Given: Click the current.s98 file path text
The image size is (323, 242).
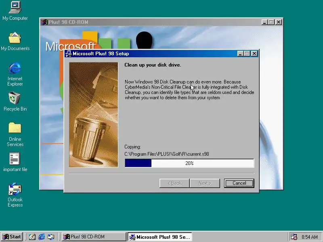Looking at the screenshot, I should pyautogui.click(x=167, y=154).
